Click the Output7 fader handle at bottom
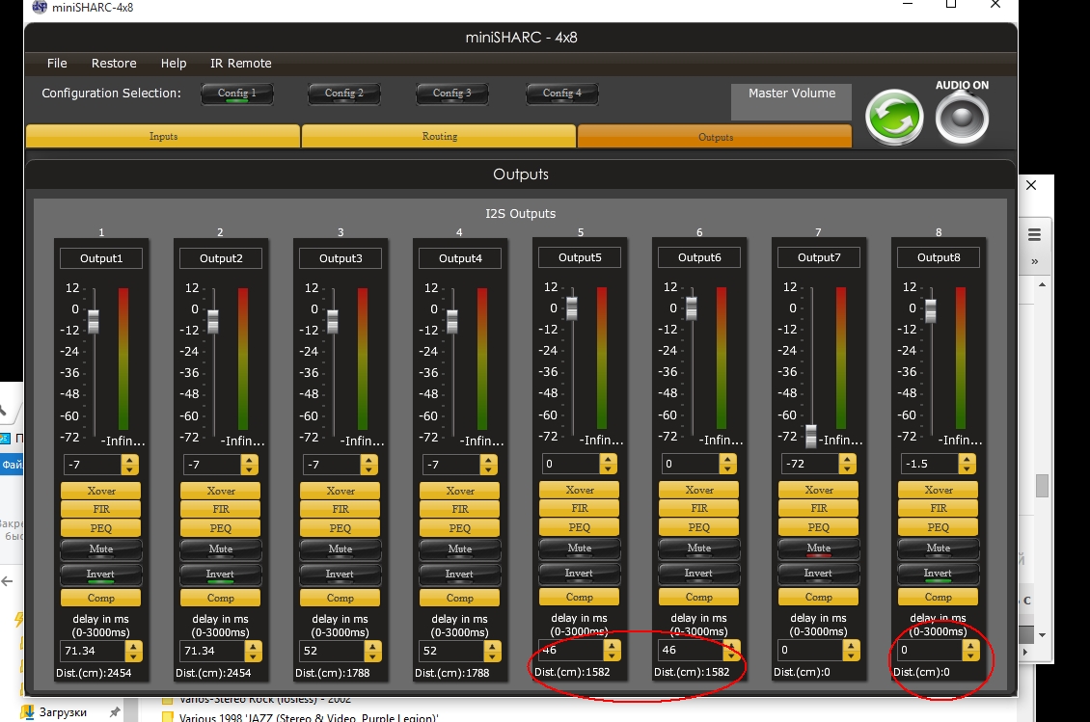The image size is (1090, 722). 810,437
